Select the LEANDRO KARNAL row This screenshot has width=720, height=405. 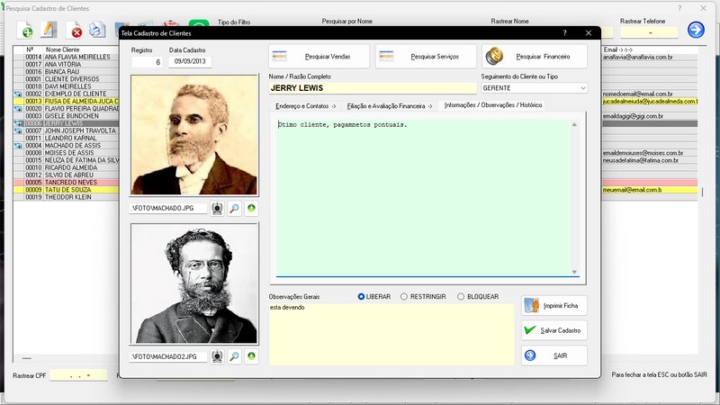tap(67, 139)
